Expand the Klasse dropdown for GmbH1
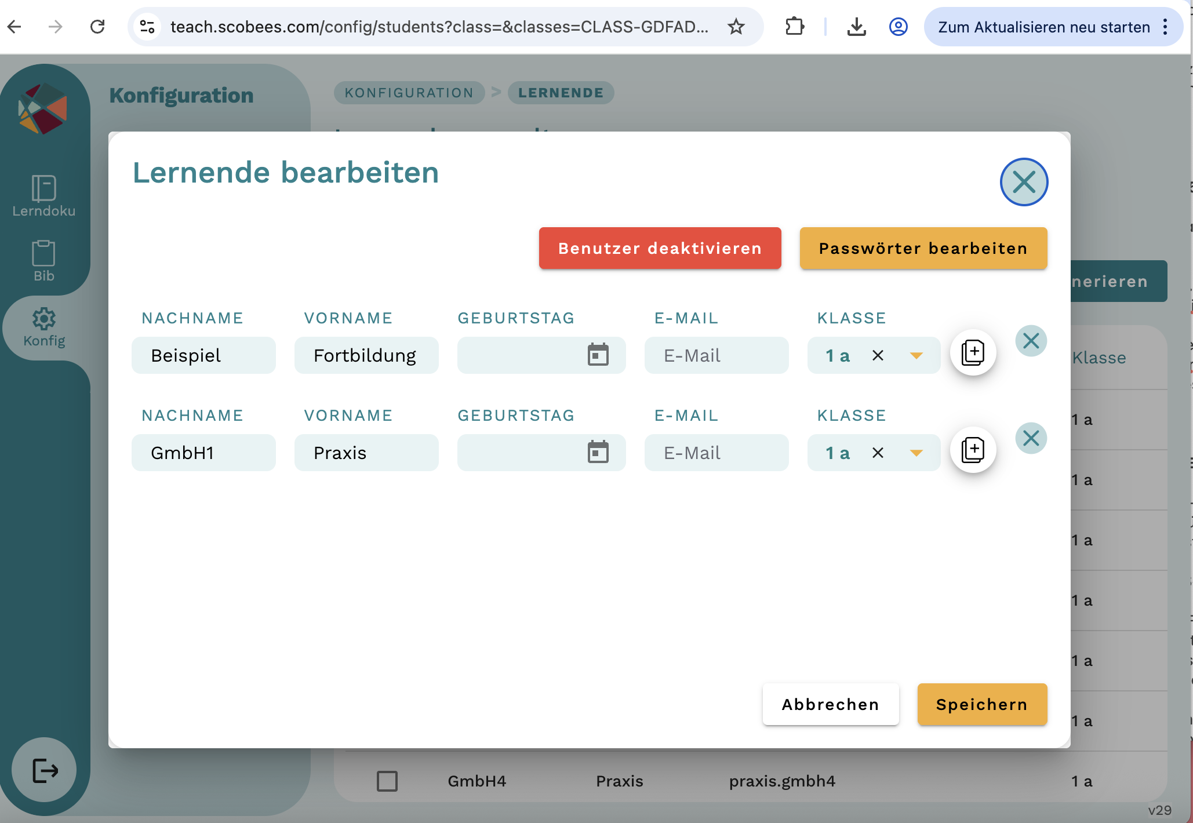Screen dimensions: 1193x823 pyautogui.click(x=916, y=453)
